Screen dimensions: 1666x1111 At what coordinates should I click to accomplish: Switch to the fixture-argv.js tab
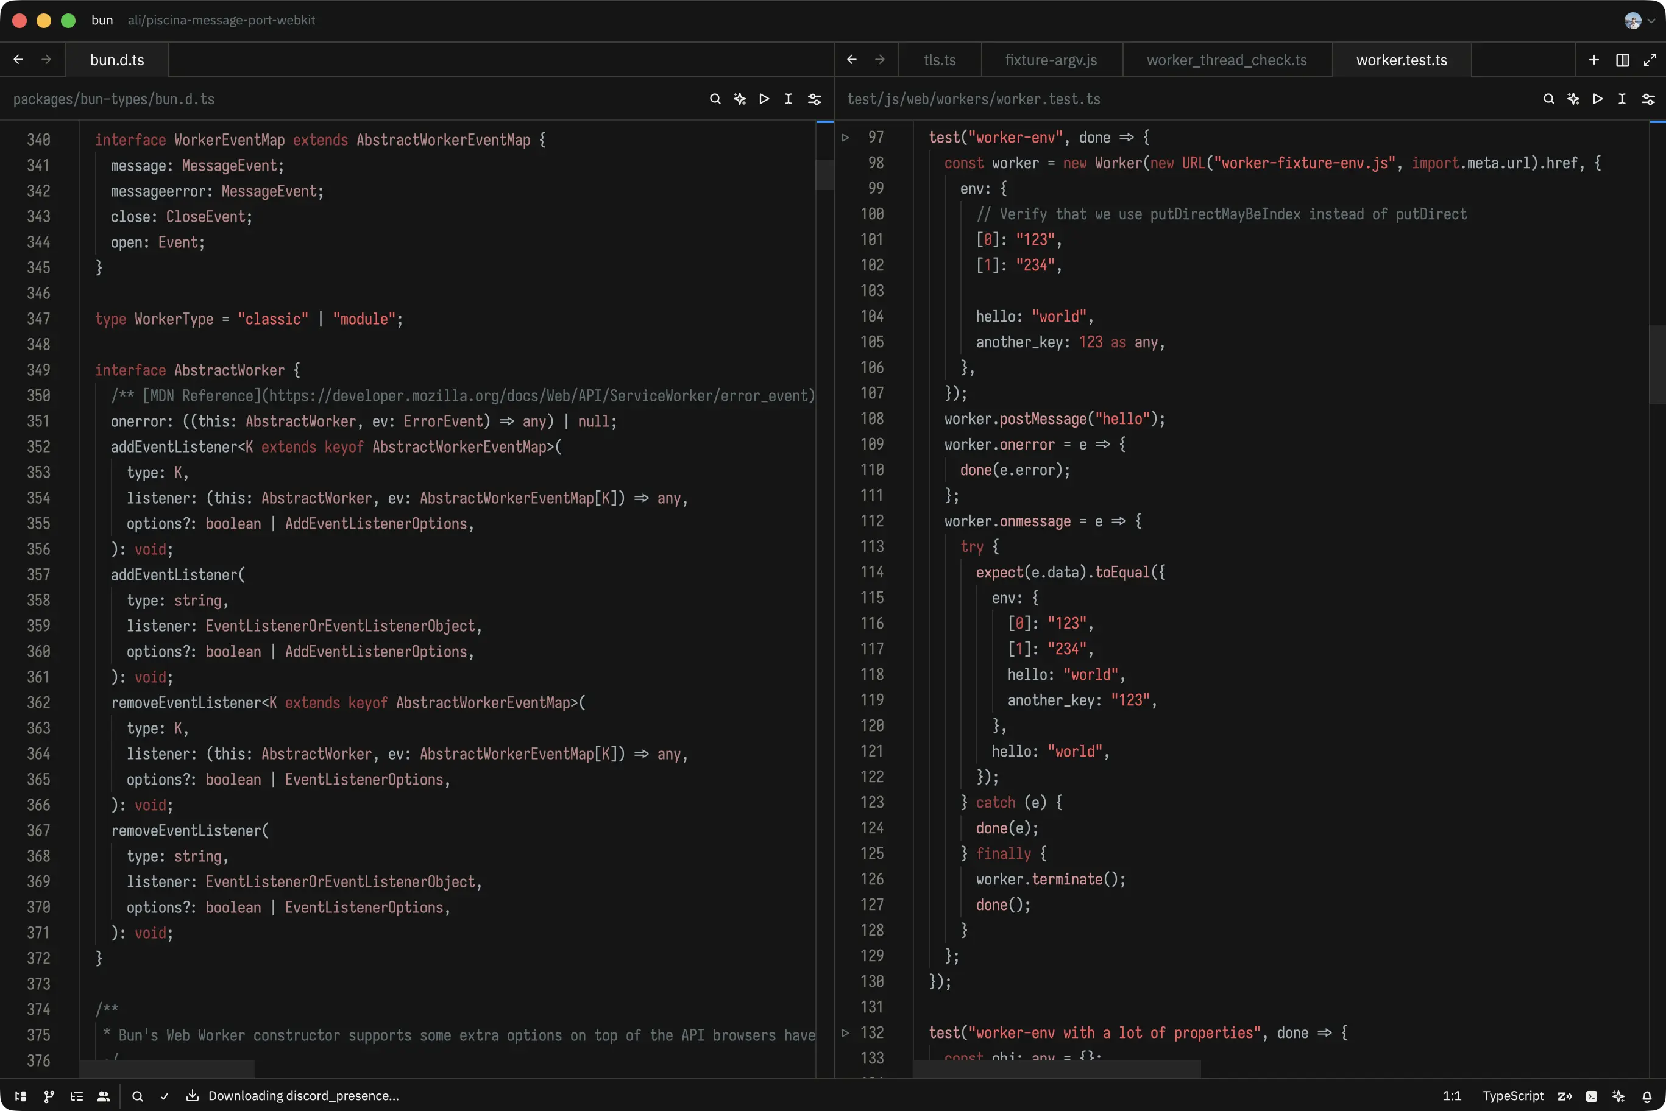tap(1052, 60)
